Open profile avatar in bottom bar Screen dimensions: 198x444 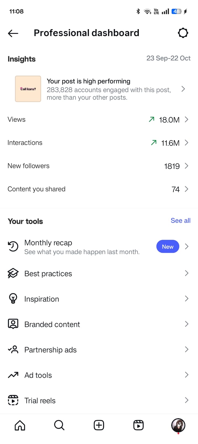point(178,425)
